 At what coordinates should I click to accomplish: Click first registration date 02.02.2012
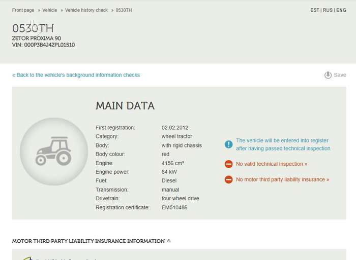(x=175, y=128)
